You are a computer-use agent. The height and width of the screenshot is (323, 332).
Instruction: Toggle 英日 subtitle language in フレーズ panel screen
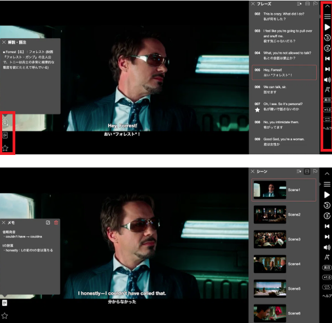pos(327,100)
